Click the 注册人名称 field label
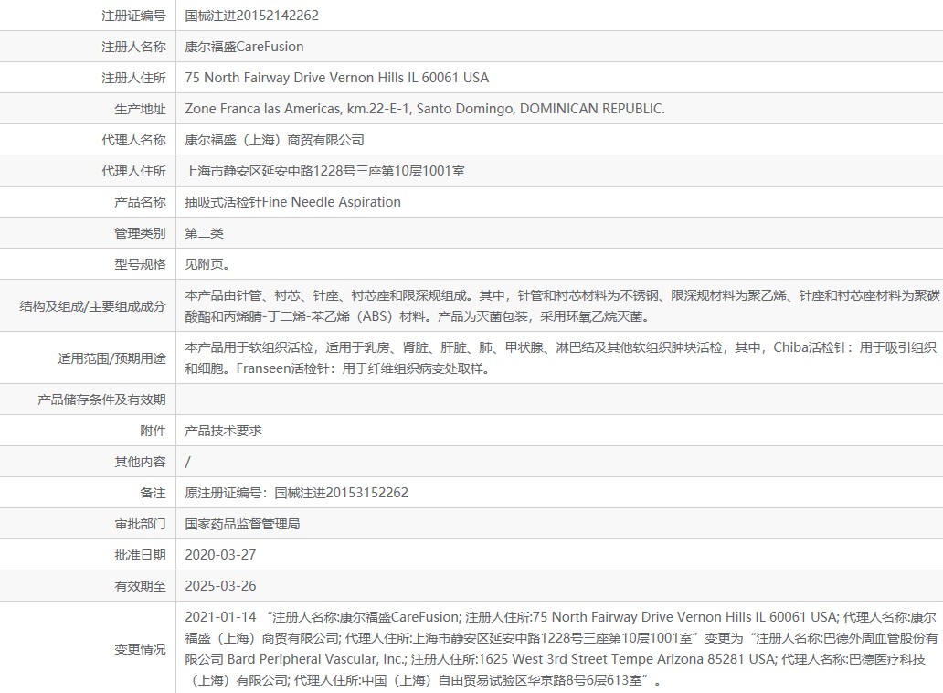943x693 pixels. [133, 47]
